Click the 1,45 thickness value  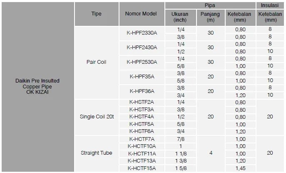(x=240, y=168)
